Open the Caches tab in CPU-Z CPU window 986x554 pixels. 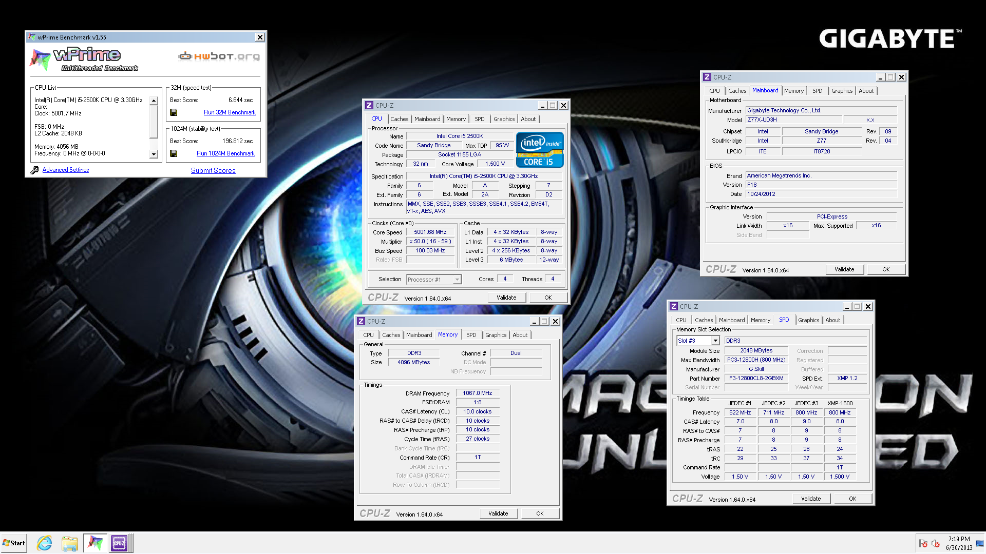point(399,119)
